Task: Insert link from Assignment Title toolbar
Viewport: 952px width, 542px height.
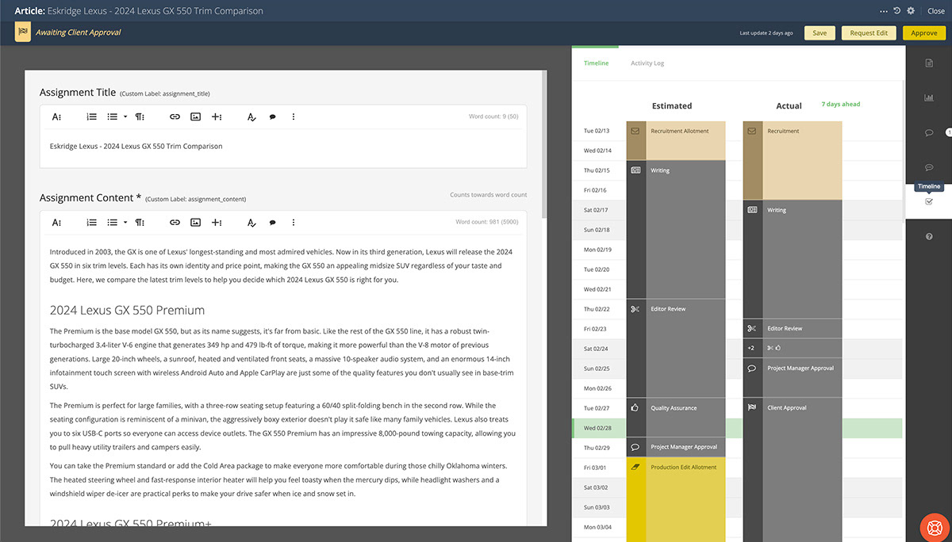Action: (175, 116)
